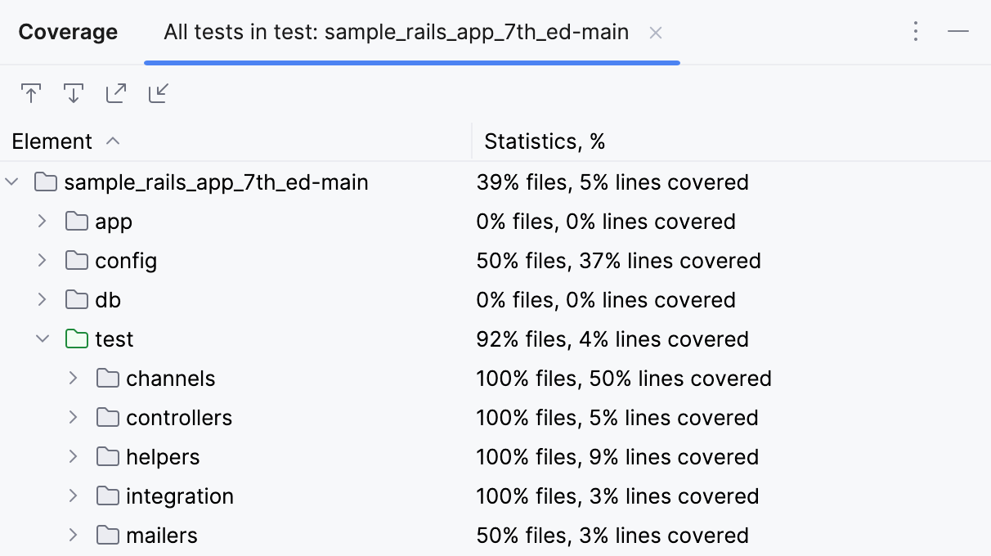
Task: Expand the config folder node
Action: [43, 260]
